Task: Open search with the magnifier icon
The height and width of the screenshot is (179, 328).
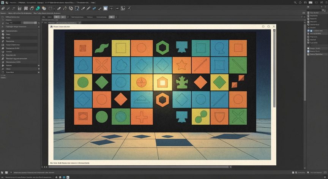Action: pos(295,3)
